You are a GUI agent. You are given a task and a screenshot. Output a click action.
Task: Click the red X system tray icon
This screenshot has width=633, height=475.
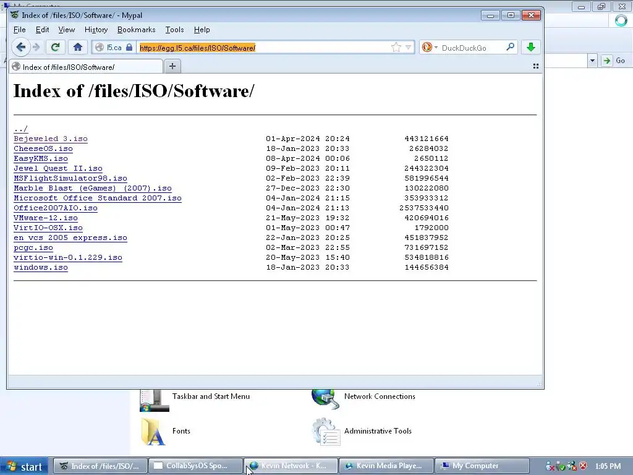tap(583, 466)
